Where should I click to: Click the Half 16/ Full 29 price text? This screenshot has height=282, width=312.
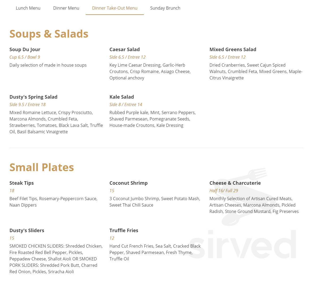pyautogui.click(x=223, y=190)
